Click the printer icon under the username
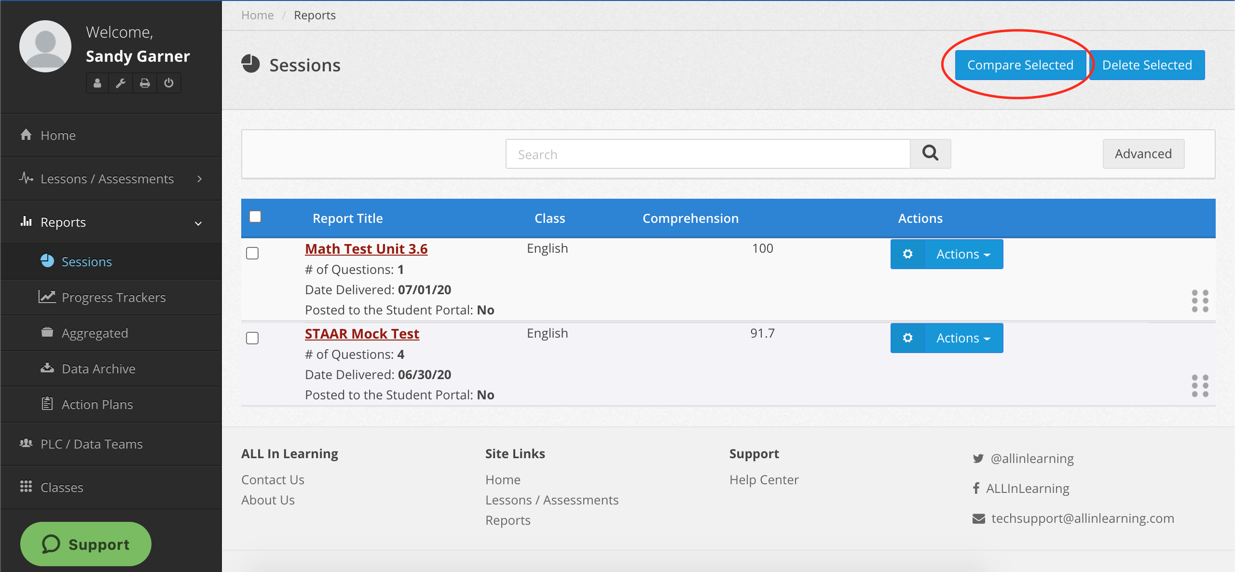Image resolution: width=1235 pixels, height=572 pixels. [x=145, y=83]
